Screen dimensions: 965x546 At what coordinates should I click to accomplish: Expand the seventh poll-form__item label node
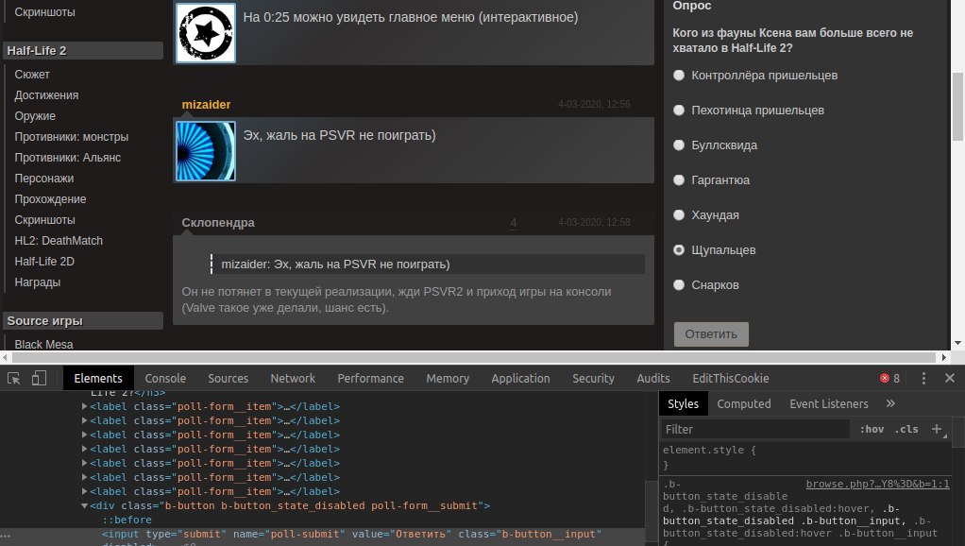tap(84, 491)
